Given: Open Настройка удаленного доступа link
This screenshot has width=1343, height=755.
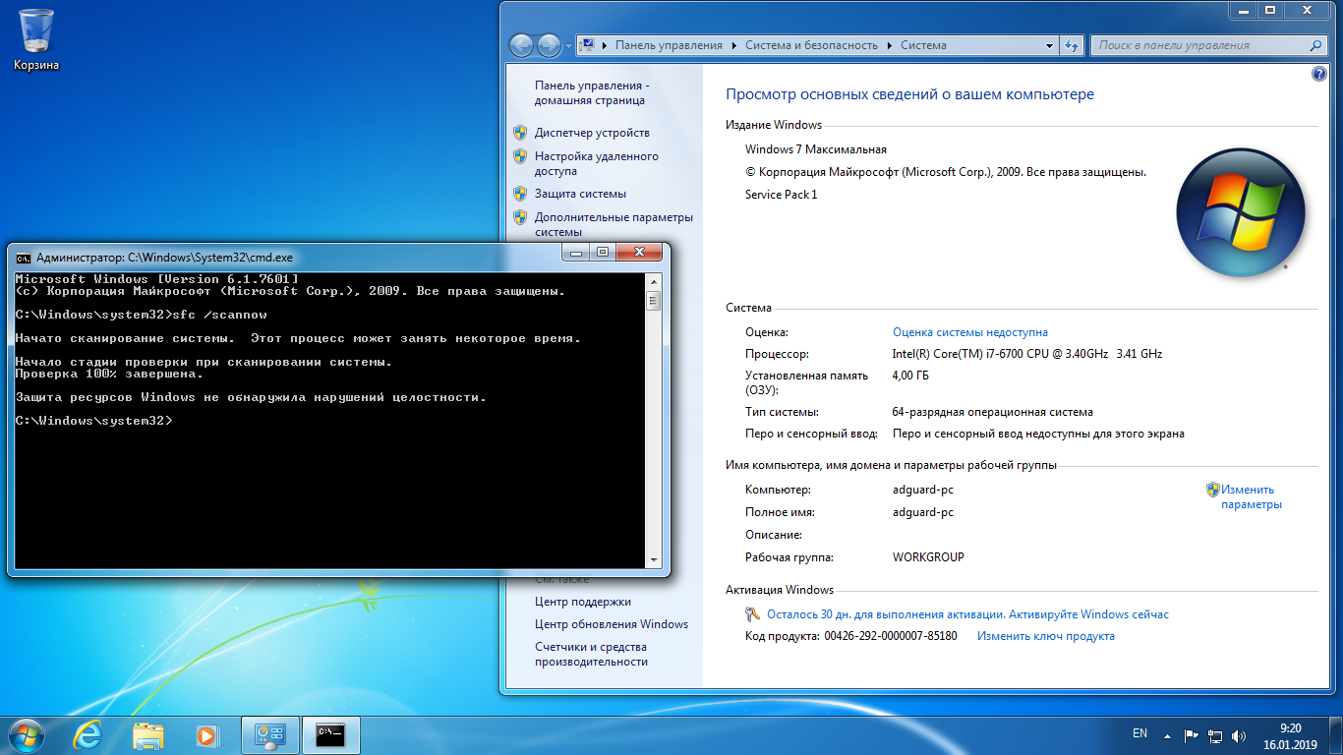Looking at the screenshot, I should coord(597,163).
